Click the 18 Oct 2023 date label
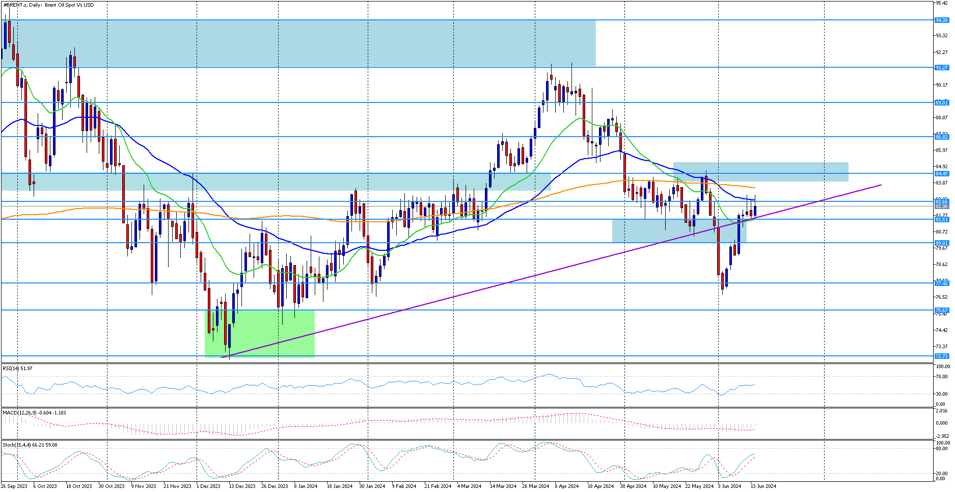955x492 pixels. (x=79, y=486)
